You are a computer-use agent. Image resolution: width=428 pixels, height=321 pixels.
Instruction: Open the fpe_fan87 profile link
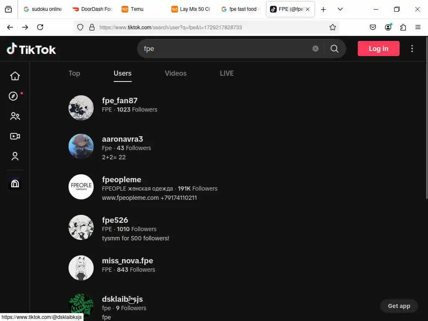coord(120,101)
